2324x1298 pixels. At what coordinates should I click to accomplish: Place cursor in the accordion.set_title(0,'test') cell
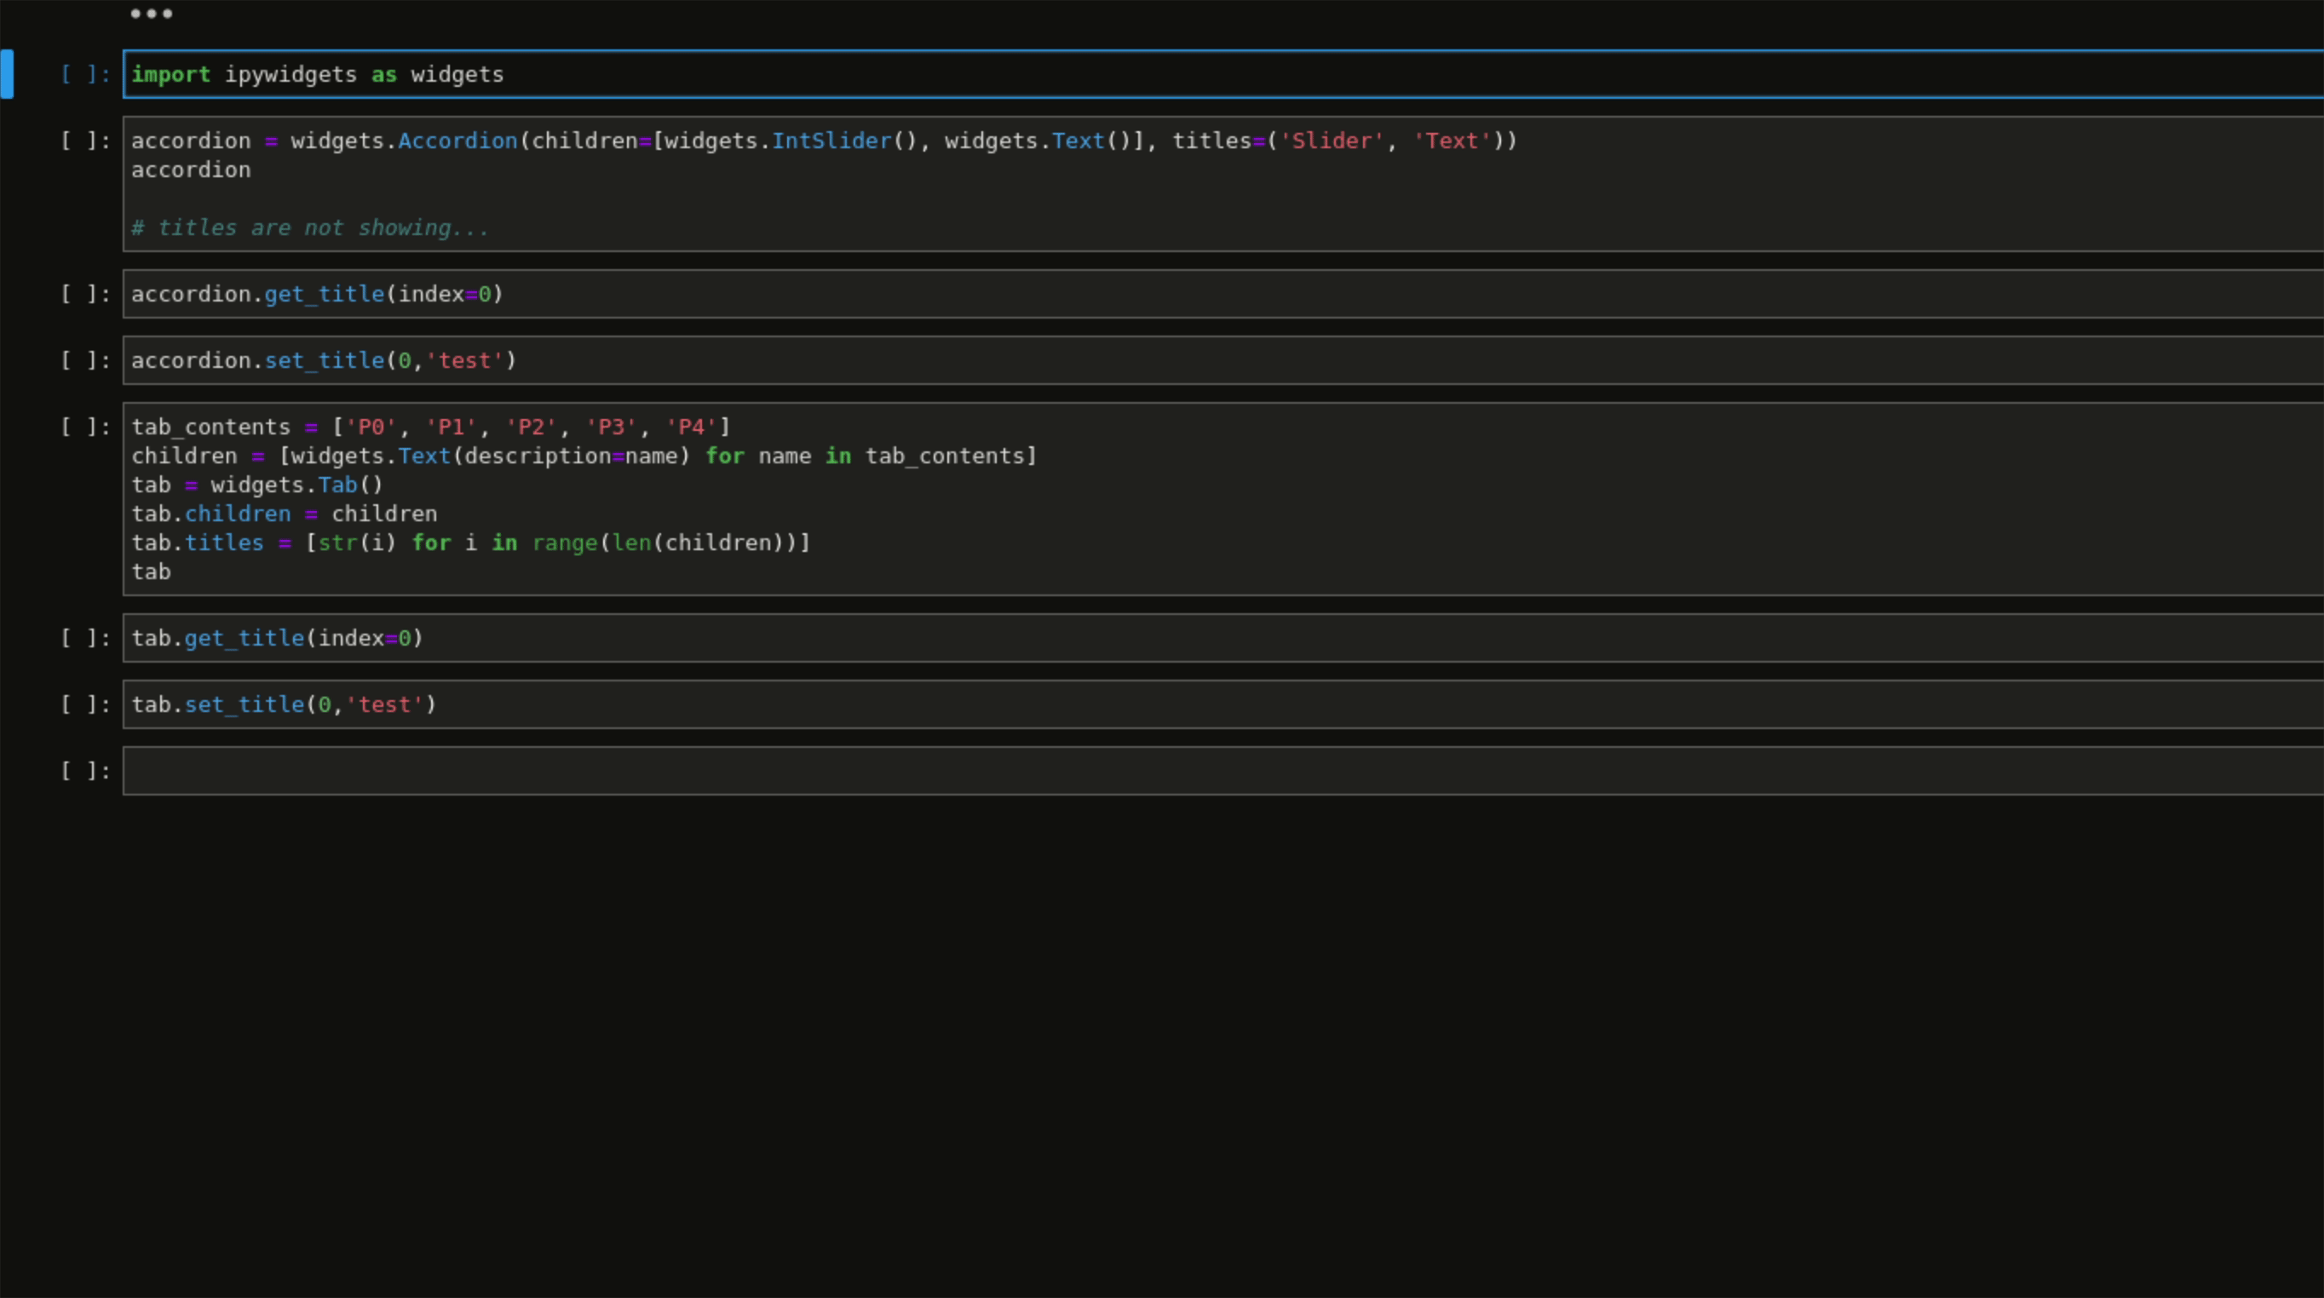point(322,360)
